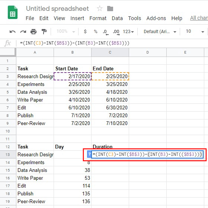
Task: Apply percent format icon
Action: 96,32
